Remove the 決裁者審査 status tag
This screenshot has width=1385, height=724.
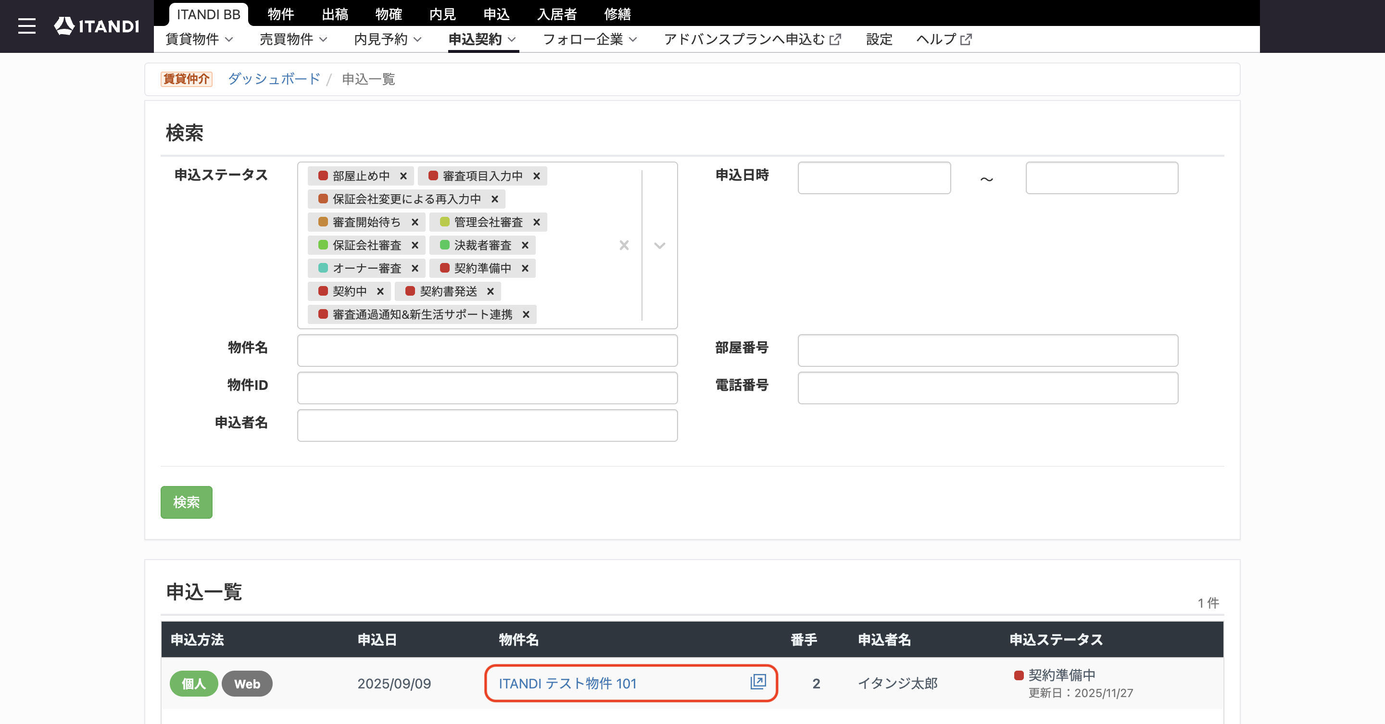[x=525, y=245]
